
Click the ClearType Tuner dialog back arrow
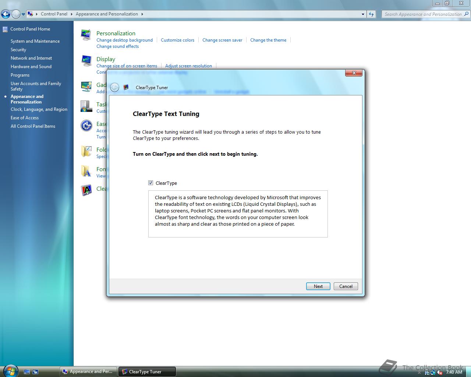[114, 87]
